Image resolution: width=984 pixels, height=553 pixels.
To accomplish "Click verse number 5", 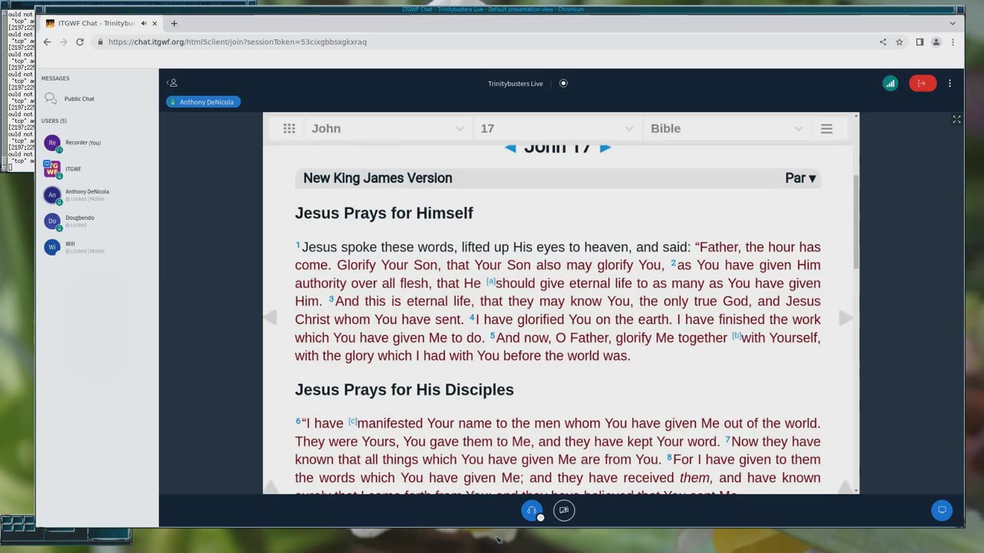I will tap(492, 336).
